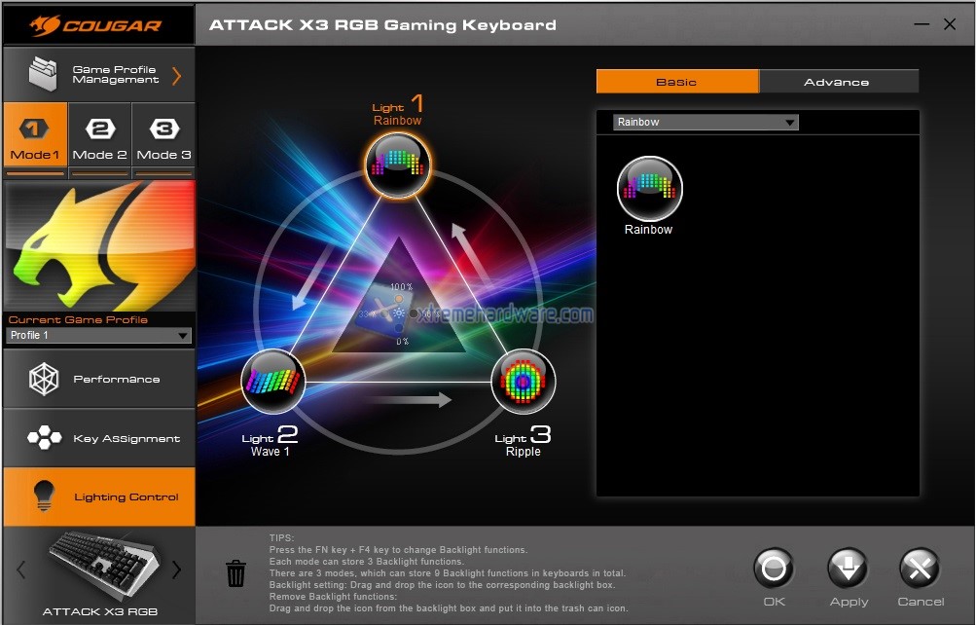Go to the Key Assignment section
The width and height of the screenshot is (976, 625).
coord(98,439)
